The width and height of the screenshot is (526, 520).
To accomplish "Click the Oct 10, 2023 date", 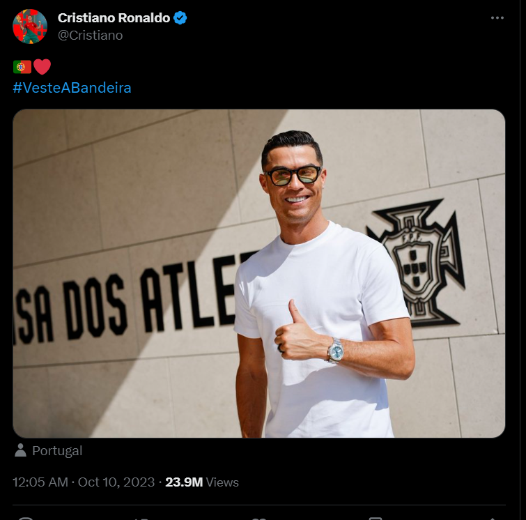I will coord(116,482).
